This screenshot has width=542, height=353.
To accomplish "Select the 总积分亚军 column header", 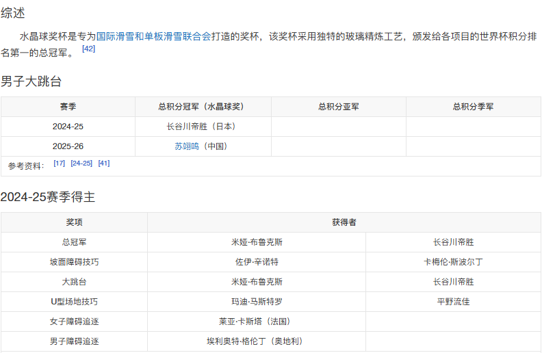I will click(x=339, y=107).
